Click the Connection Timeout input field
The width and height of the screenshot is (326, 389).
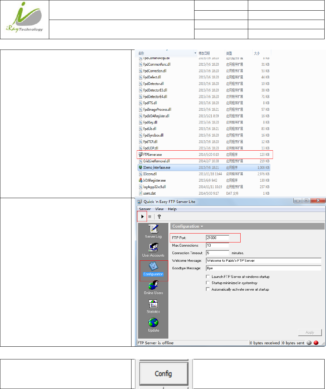(x=218, y=253)
